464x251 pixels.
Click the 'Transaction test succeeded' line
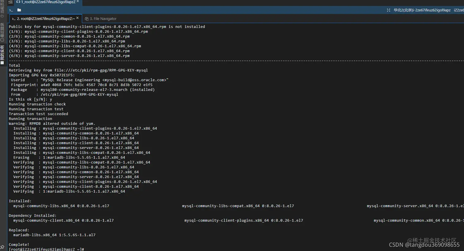[x=38, y=114]
